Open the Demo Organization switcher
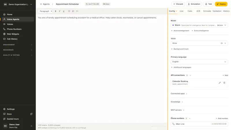This screenshot has height=130, width=231. tap(18, 4)
